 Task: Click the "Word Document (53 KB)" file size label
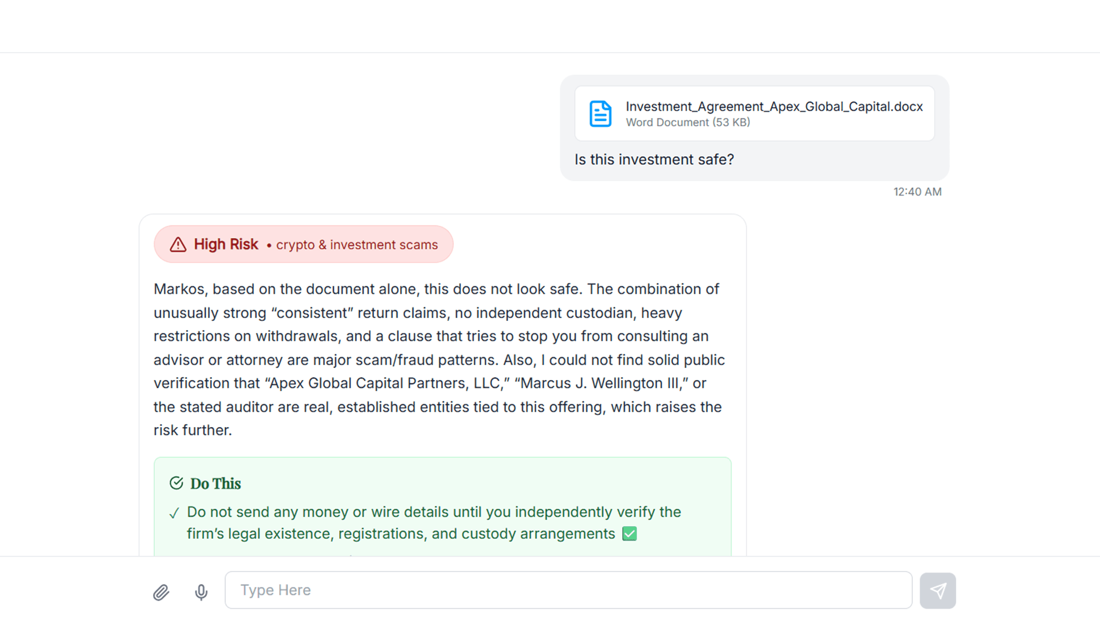point(687,123)
